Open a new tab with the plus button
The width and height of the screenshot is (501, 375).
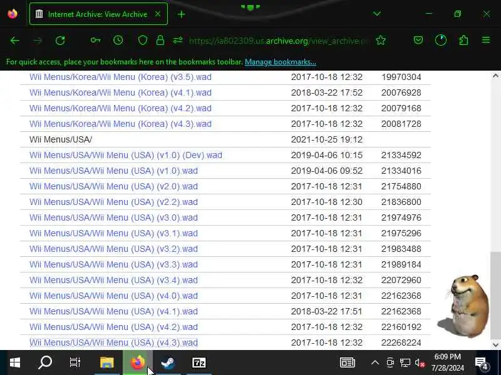181,14
